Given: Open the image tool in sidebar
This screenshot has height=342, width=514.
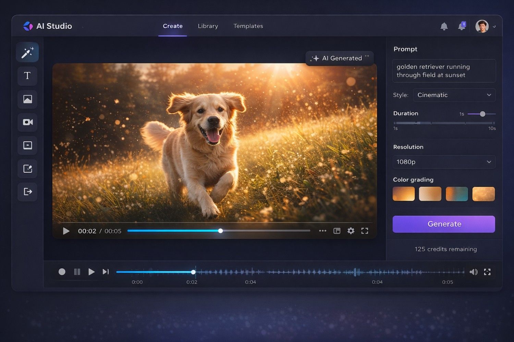Looking at the screenshot, I should point(27,99).
